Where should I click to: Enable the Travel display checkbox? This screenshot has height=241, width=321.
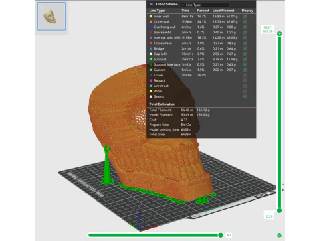(245, 75)
